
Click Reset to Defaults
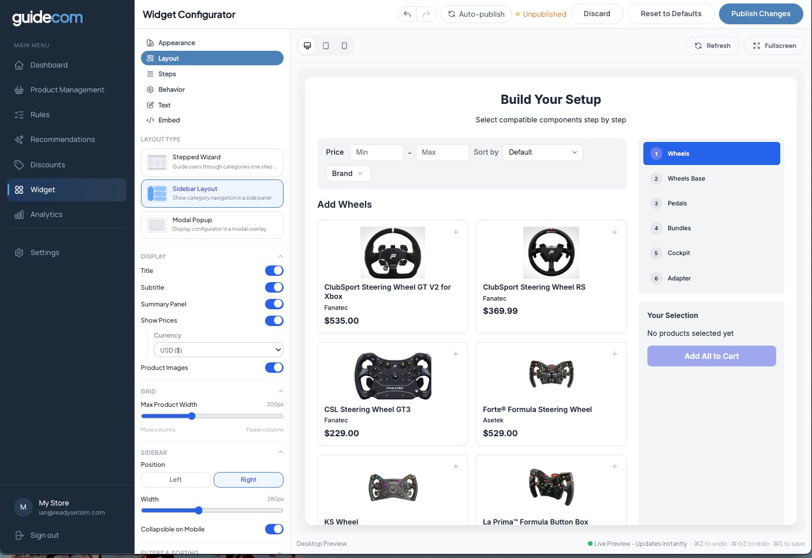tap(671, 14)
